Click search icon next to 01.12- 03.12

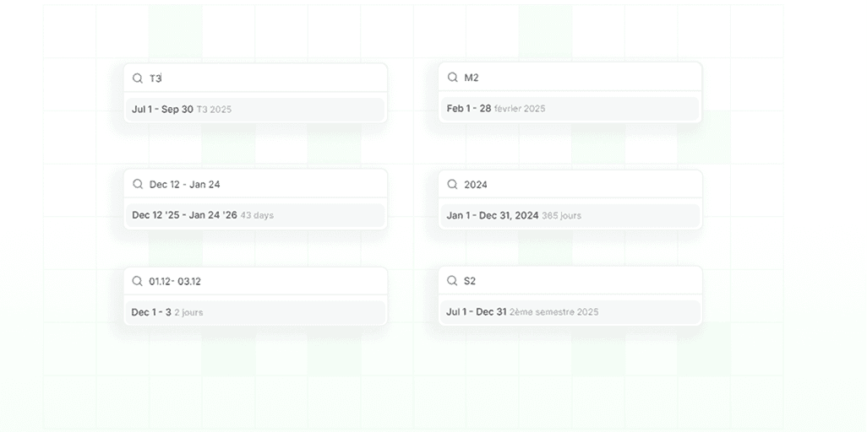point(138,281)
